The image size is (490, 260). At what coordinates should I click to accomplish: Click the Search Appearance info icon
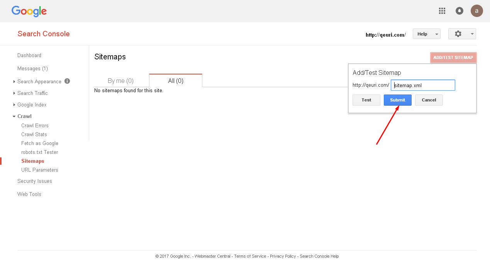67,81
